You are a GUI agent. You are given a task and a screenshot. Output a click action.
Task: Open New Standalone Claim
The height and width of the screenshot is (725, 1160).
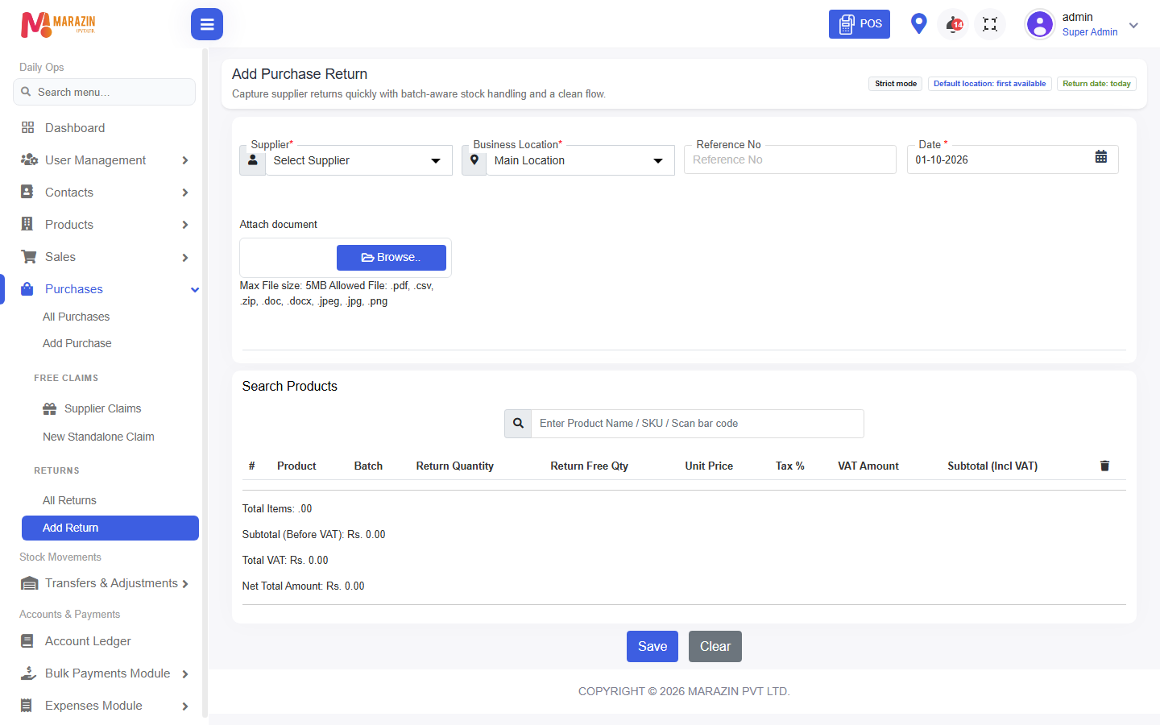point(98,437)
